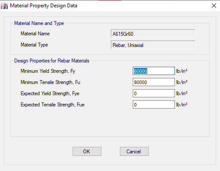
Task: Click the "Minimum Tensile Strength, Fu" label
Action: [x=50, y=82]
